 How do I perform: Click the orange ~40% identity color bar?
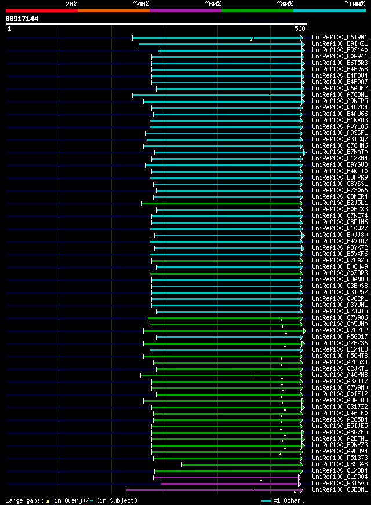pyautogui.click(x=114, y=10)
